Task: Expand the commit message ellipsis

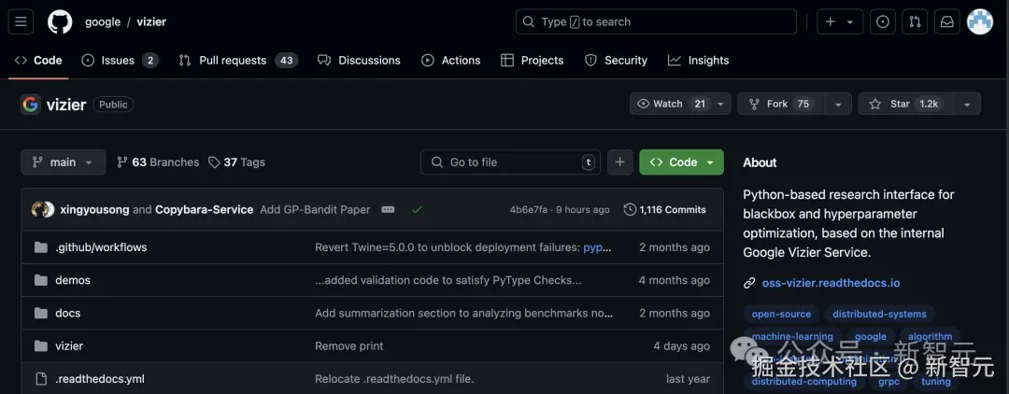Action: (x=388, y=210)
